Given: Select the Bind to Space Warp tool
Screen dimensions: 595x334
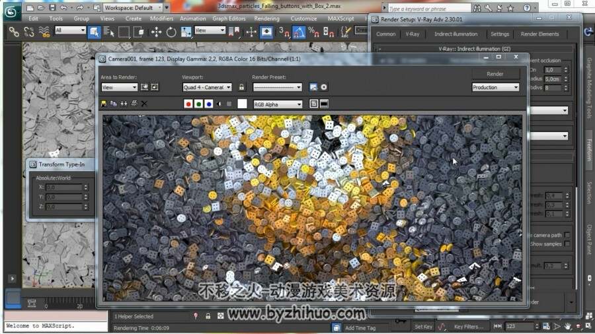Looking at the screenshot, I should click(44, 32).
